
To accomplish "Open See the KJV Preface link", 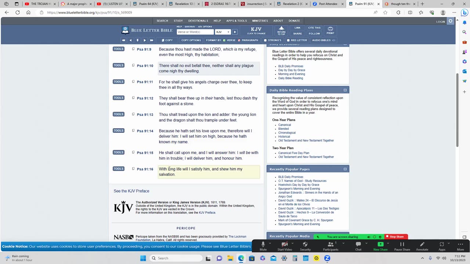I will click(131, 191).
